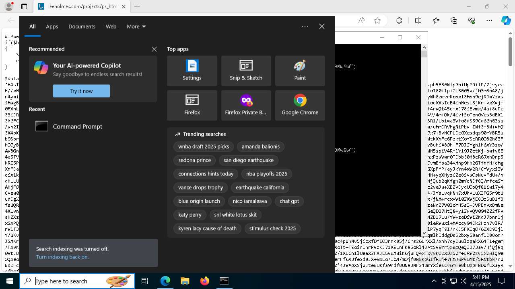This screenshot has width=515, height=289.
Task: Open Firefox Private Browsing tile
Action: (246, 105)
